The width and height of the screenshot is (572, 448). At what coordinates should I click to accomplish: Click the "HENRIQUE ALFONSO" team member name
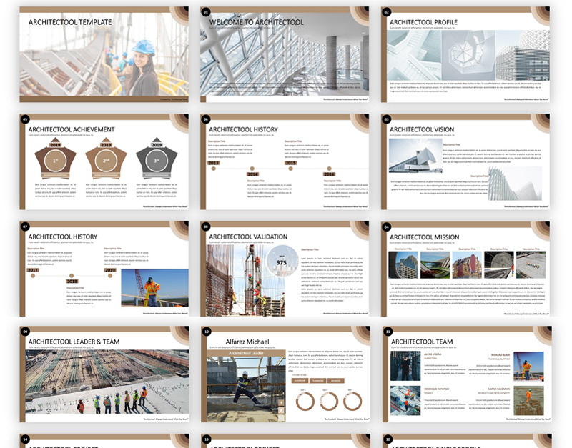pyautogui.click(x=437, y=389)
